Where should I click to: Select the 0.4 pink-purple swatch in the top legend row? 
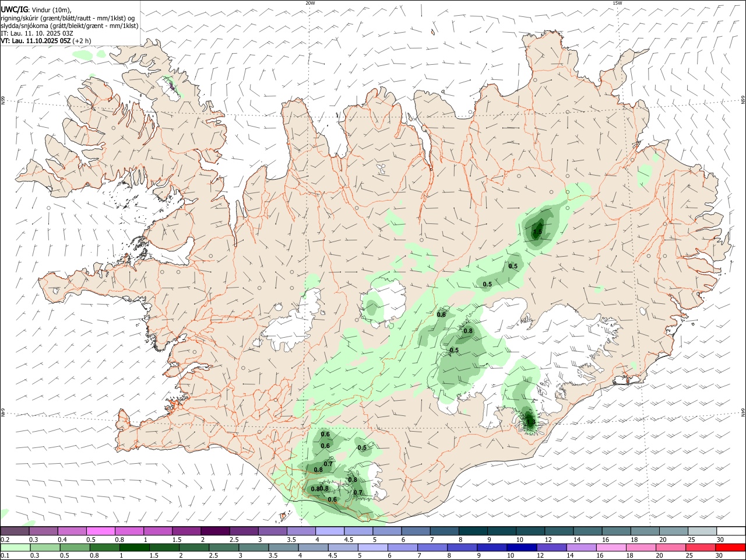(x=72, y=531)
